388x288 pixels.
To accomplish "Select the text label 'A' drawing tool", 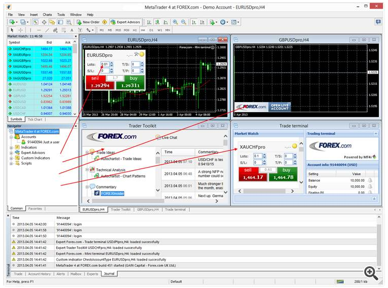I will click(x=72, y=30).
